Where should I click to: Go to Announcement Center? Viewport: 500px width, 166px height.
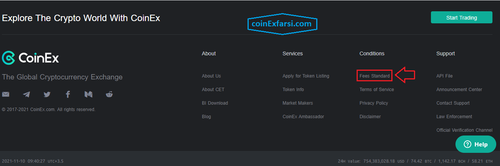(x=459, y=90)
